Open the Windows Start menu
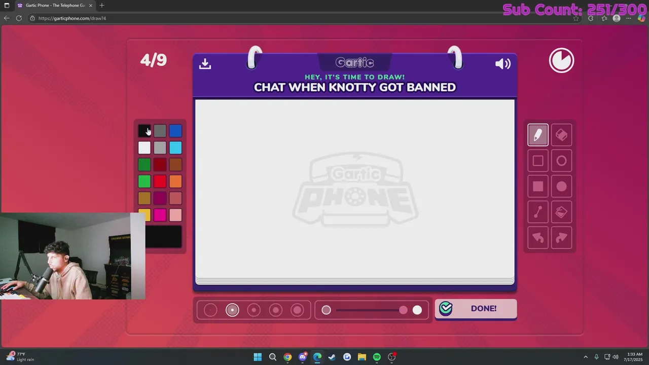The width and height of the screenshot is (649, 365). pyautogui.click(x=258, y=357)
